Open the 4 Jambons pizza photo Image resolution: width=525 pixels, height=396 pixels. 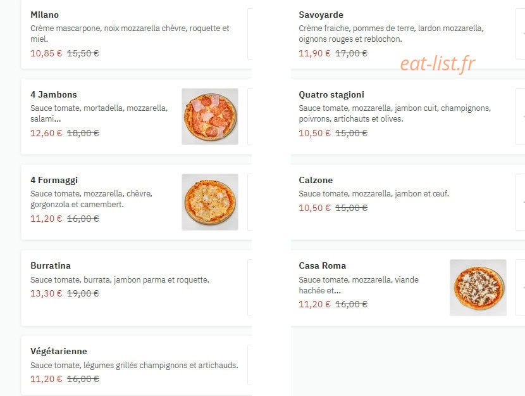pyautogui.click(x=210, y=117)
